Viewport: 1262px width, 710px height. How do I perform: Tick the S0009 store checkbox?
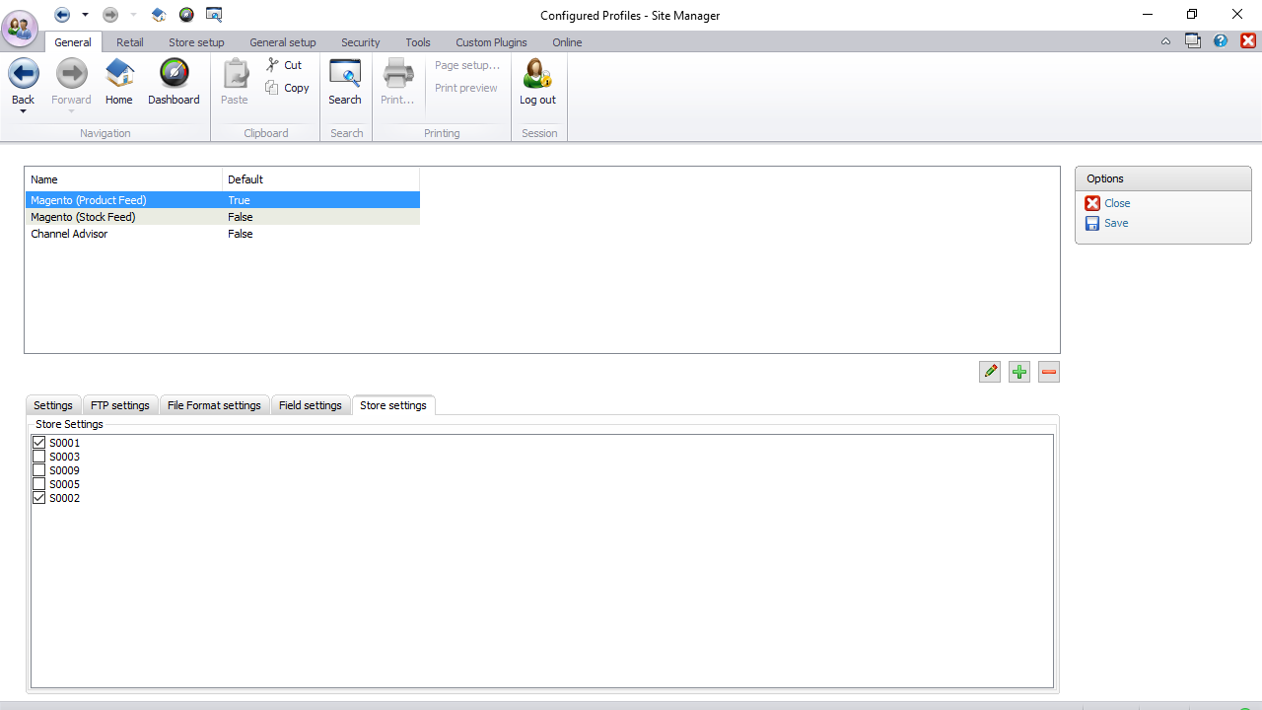point(39,470)
